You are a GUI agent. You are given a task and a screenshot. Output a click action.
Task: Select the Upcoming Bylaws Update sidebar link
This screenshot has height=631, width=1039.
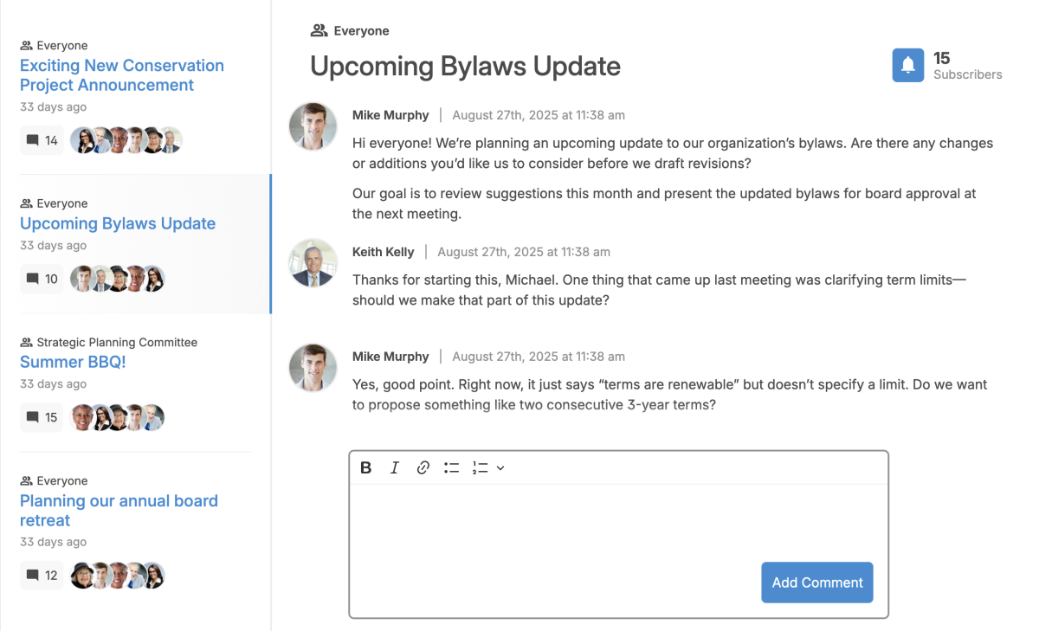118,223
